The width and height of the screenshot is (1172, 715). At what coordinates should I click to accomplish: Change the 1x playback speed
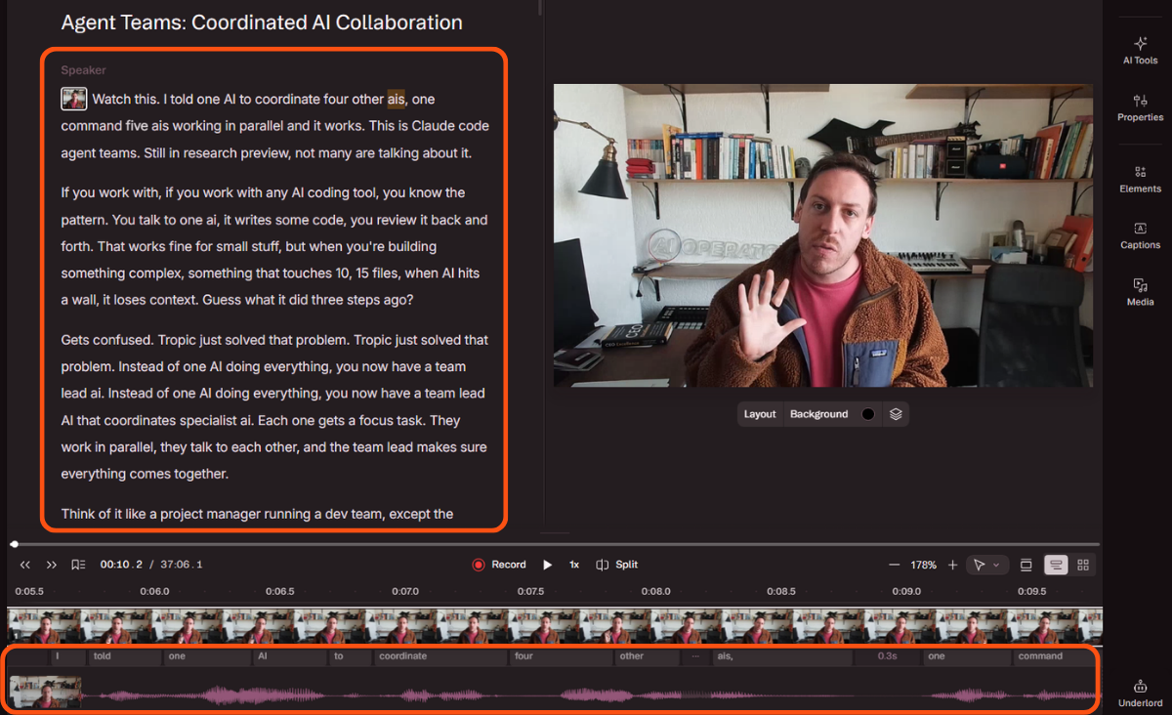574,565
